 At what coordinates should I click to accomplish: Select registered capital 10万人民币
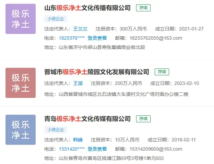coord(127,140)
